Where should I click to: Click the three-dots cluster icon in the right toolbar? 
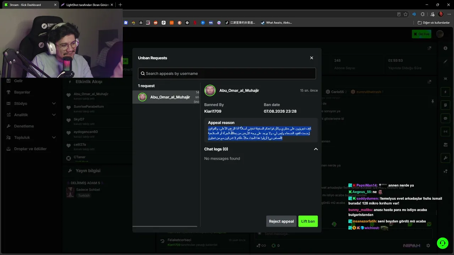445,171
